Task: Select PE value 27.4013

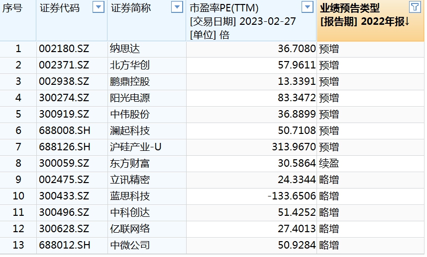Action: pyautogui.click(x=297, y=229)
